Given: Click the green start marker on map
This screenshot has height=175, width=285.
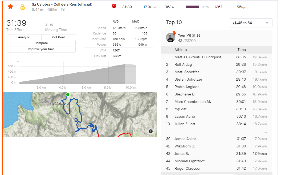Looking at the screenshot, I should 68,95.
